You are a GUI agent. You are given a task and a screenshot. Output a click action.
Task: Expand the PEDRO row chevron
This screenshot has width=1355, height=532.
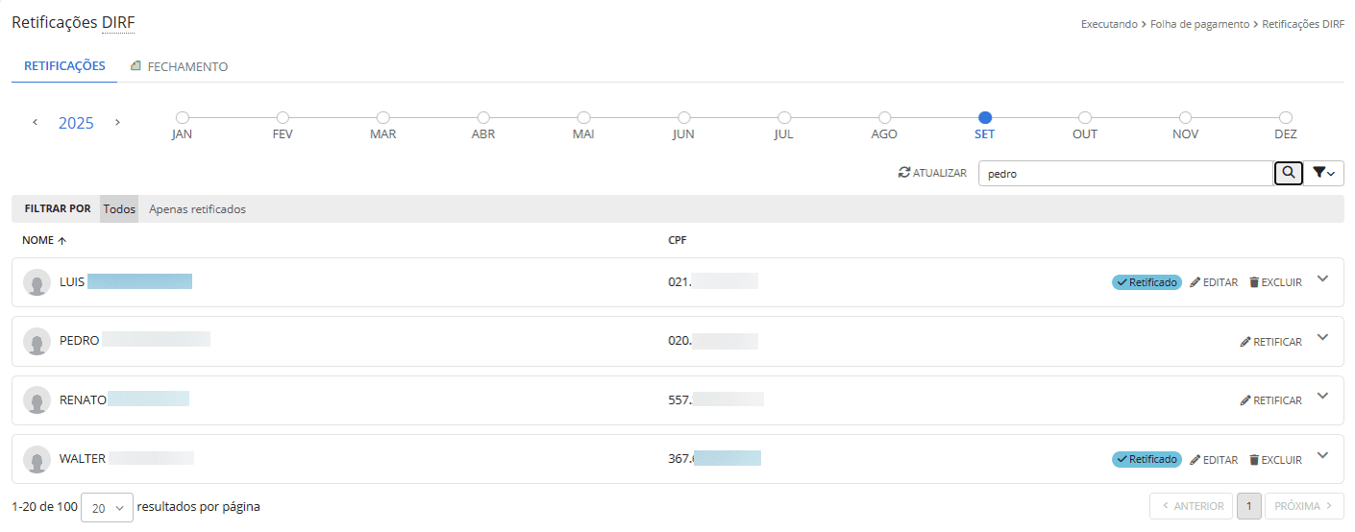[1322, 338]
